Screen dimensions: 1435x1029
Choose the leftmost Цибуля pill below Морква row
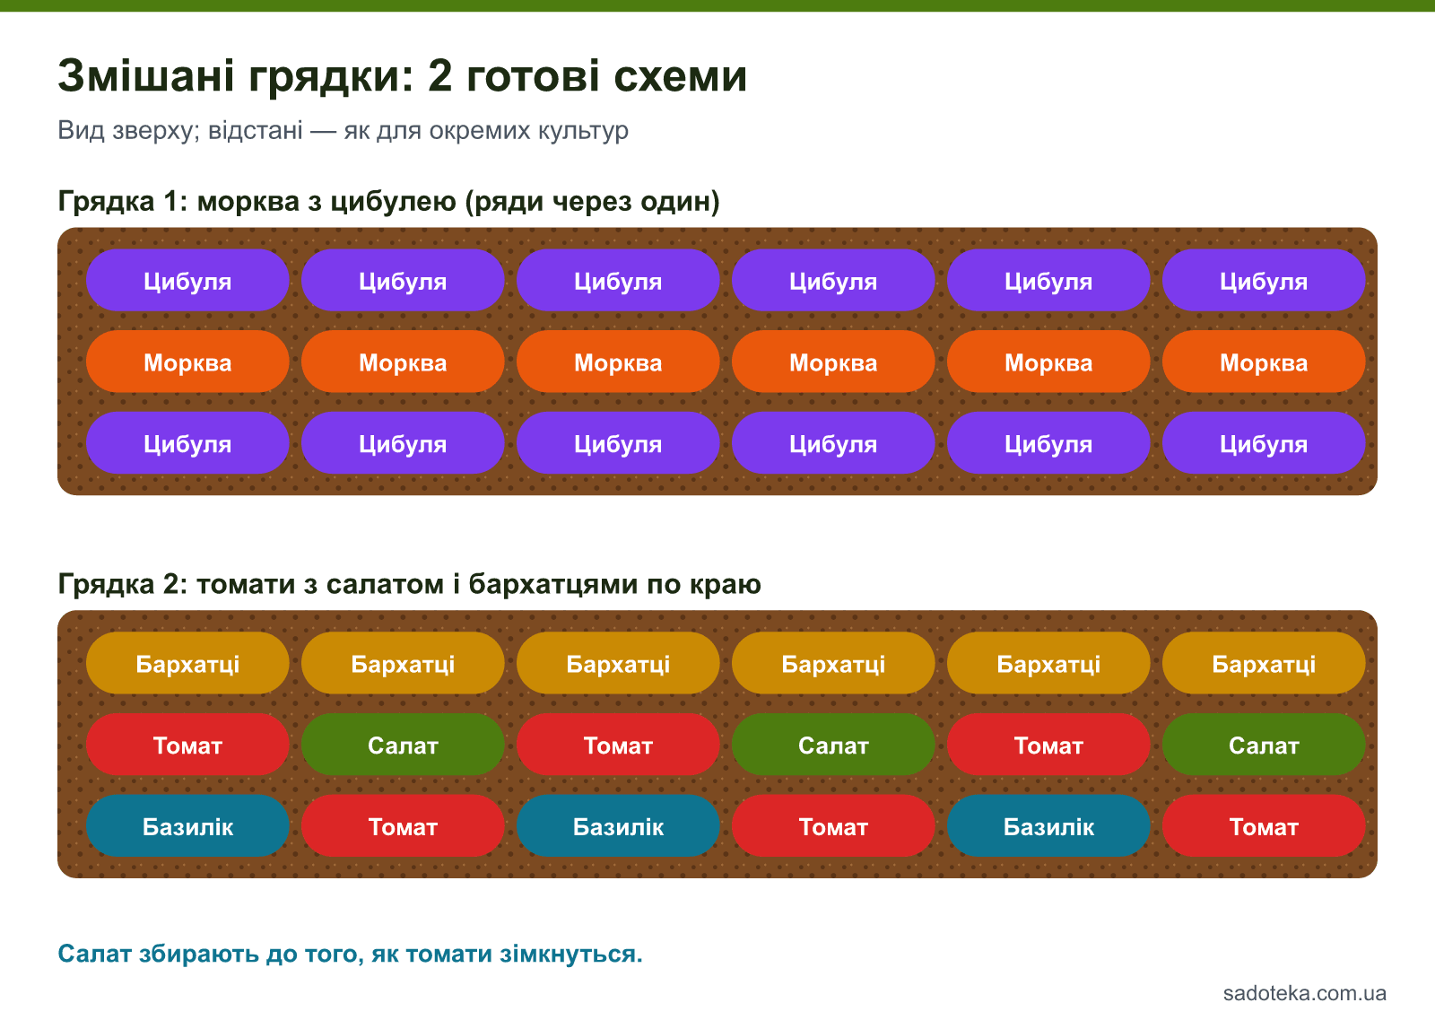coord(187,443)
